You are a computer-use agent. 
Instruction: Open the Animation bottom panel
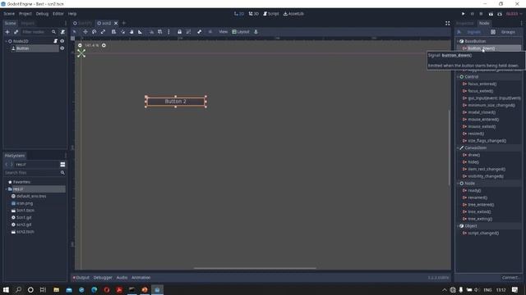[141, 278]
